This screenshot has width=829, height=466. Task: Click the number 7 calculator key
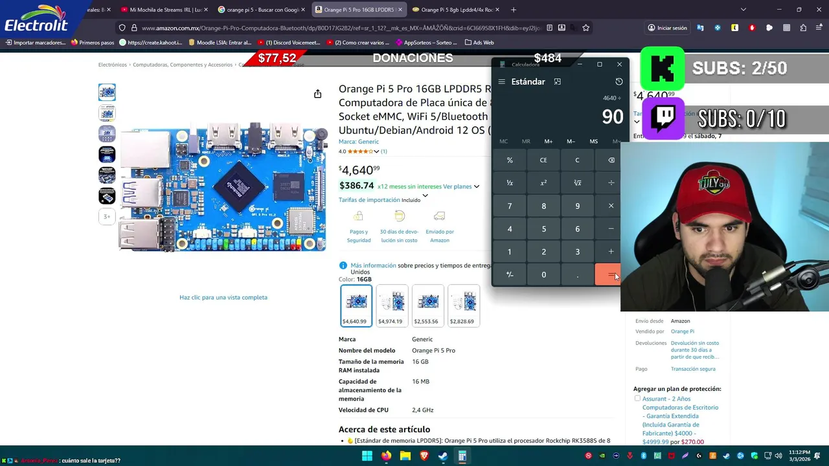[x=510, y=206]
